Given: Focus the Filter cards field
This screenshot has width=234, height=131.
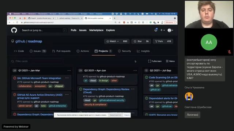Looking at the screenshot, I should (37, 61).
